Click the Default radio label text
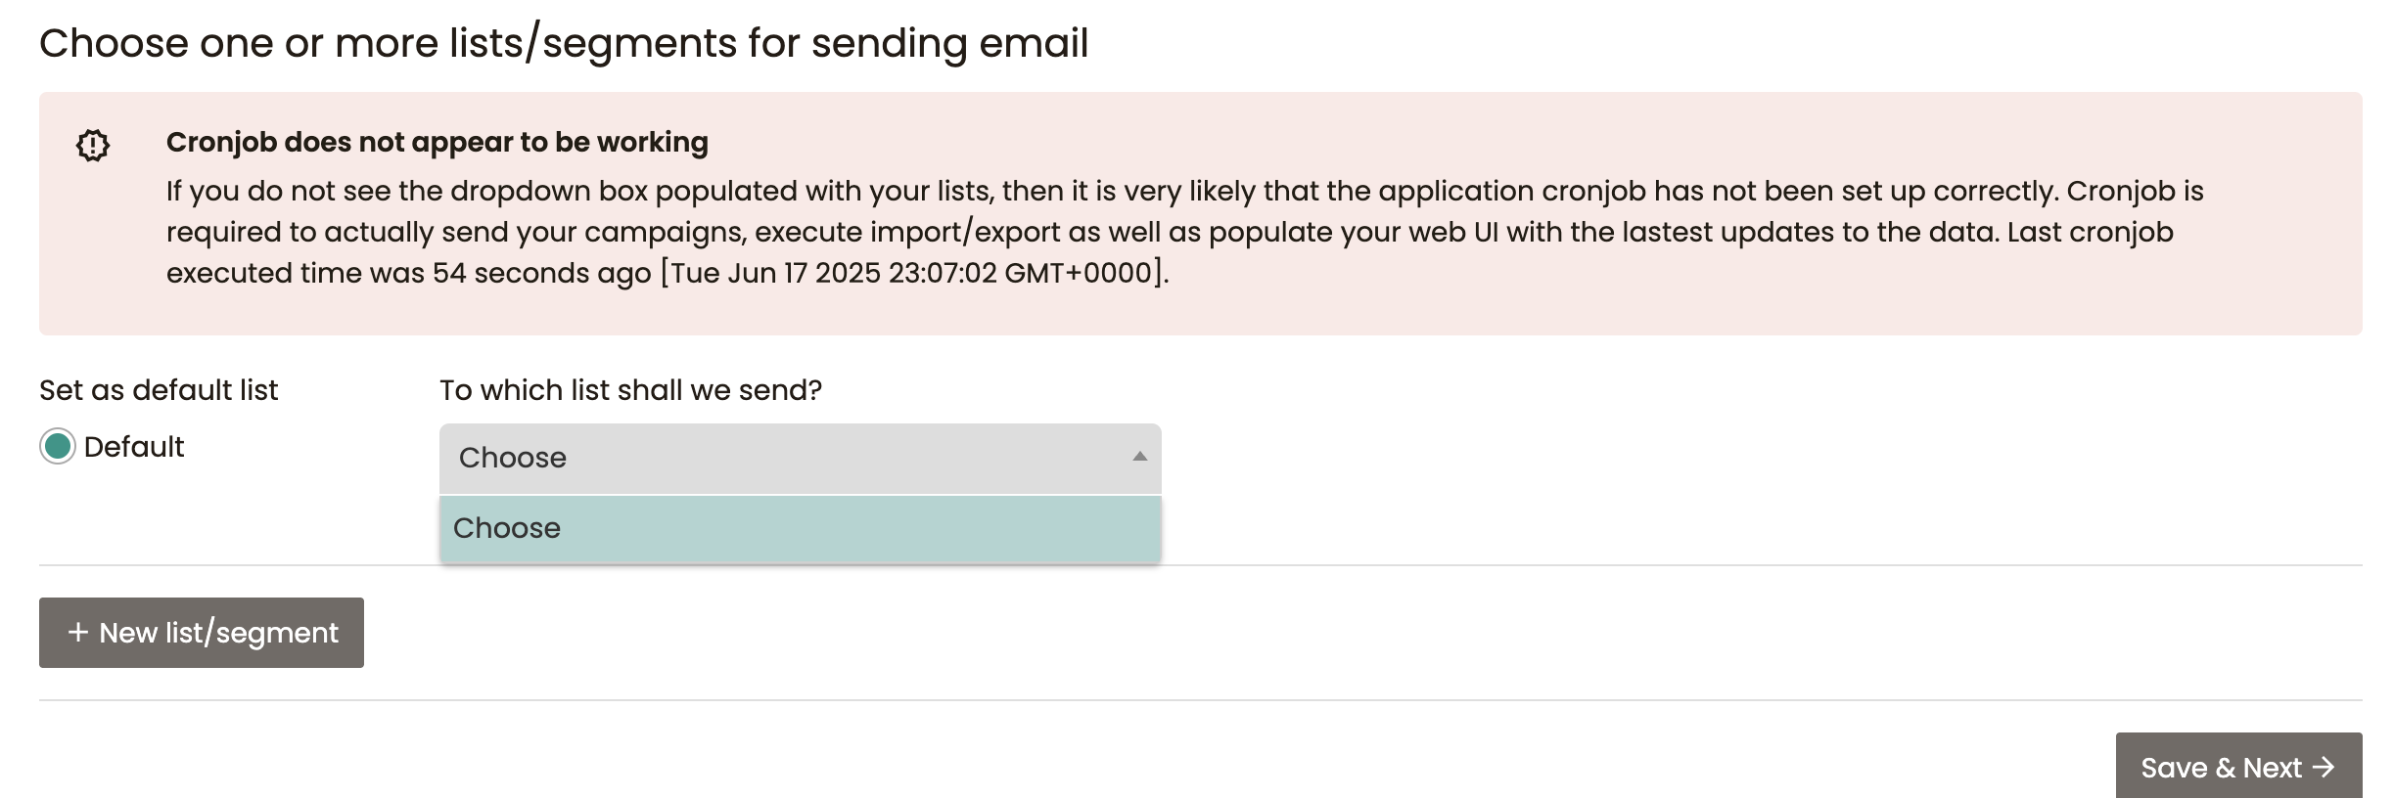 [x=134, y=447]
